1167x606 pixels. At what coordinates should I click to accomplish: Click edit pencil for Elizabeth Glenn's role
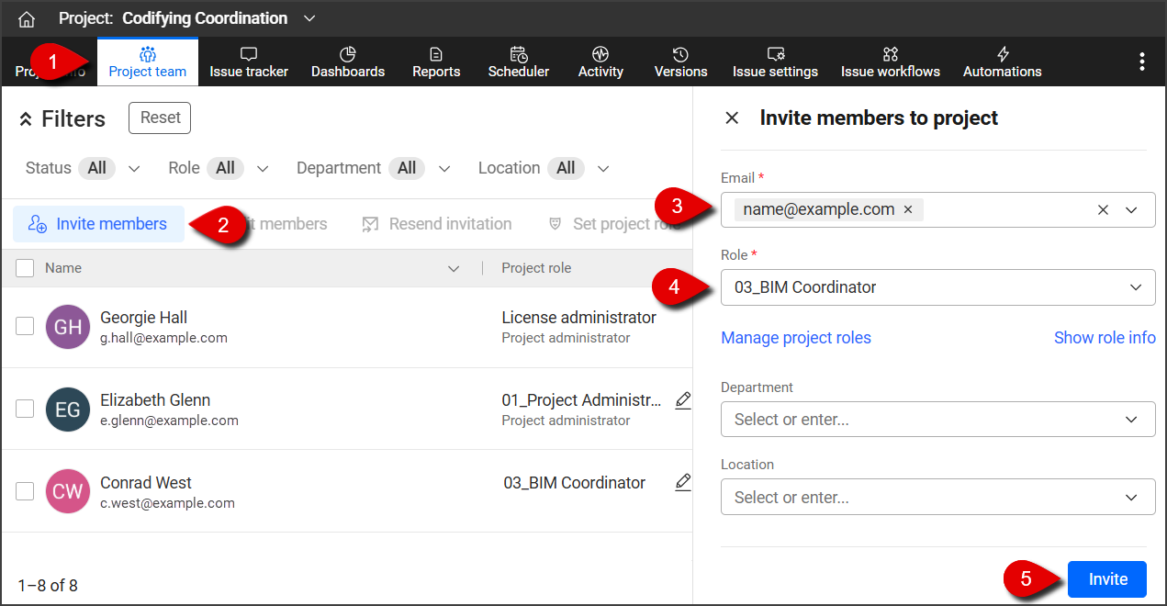[682, 400]
